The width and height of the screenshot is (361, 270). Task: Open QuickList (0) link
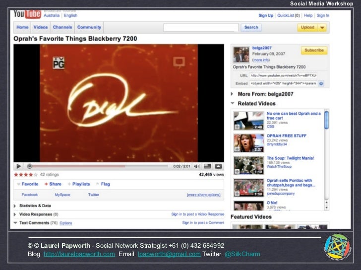[x=289, y=16]
